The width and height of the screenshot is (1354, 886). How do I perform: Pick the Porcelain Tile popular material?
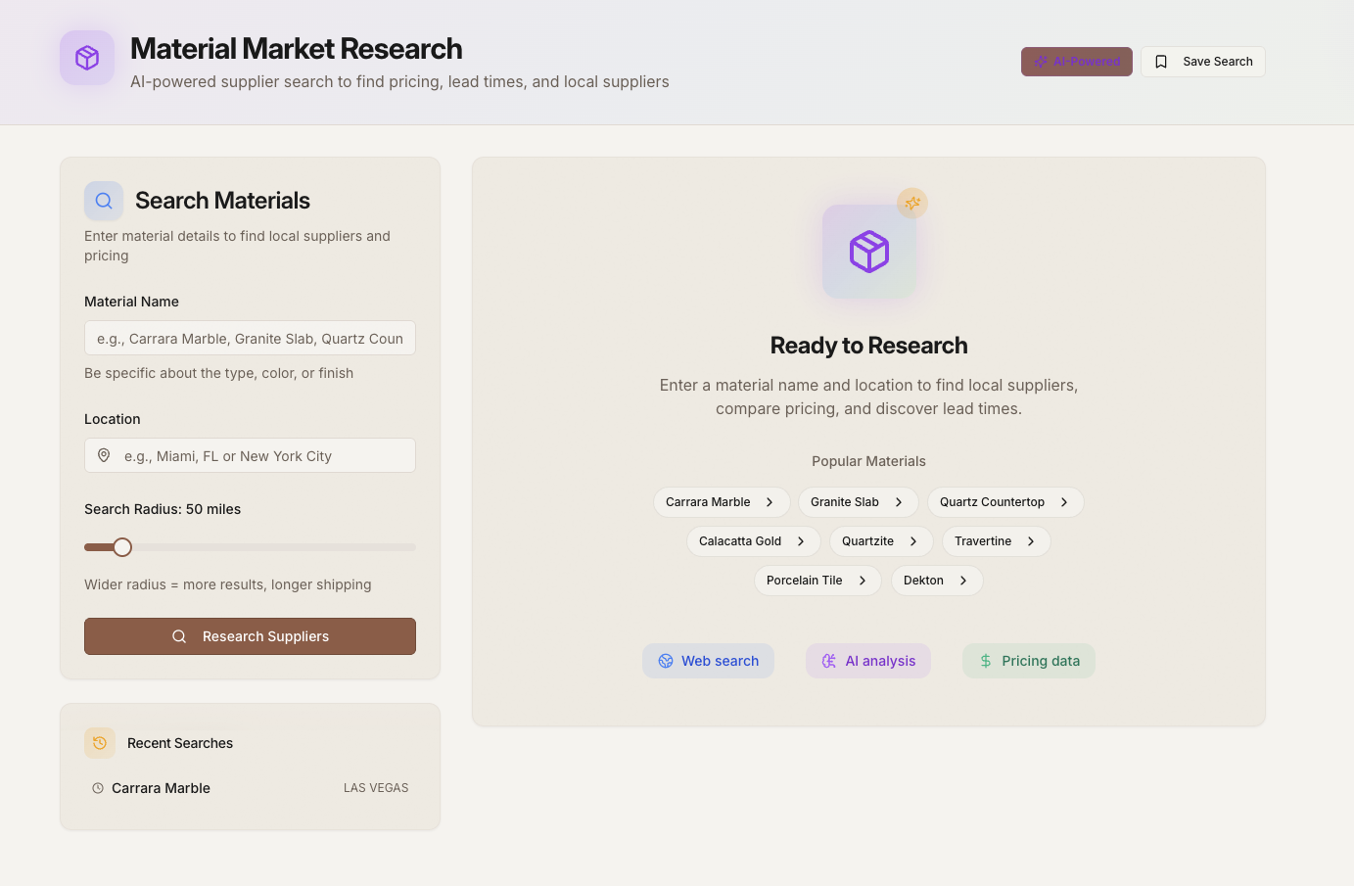click(817, 581)
